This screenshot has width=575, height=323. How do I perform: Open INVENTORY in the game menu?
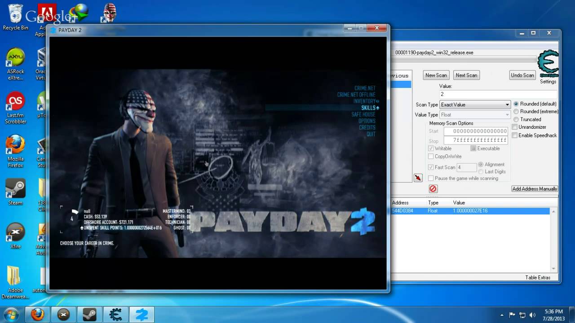click(x=364, y=101)
